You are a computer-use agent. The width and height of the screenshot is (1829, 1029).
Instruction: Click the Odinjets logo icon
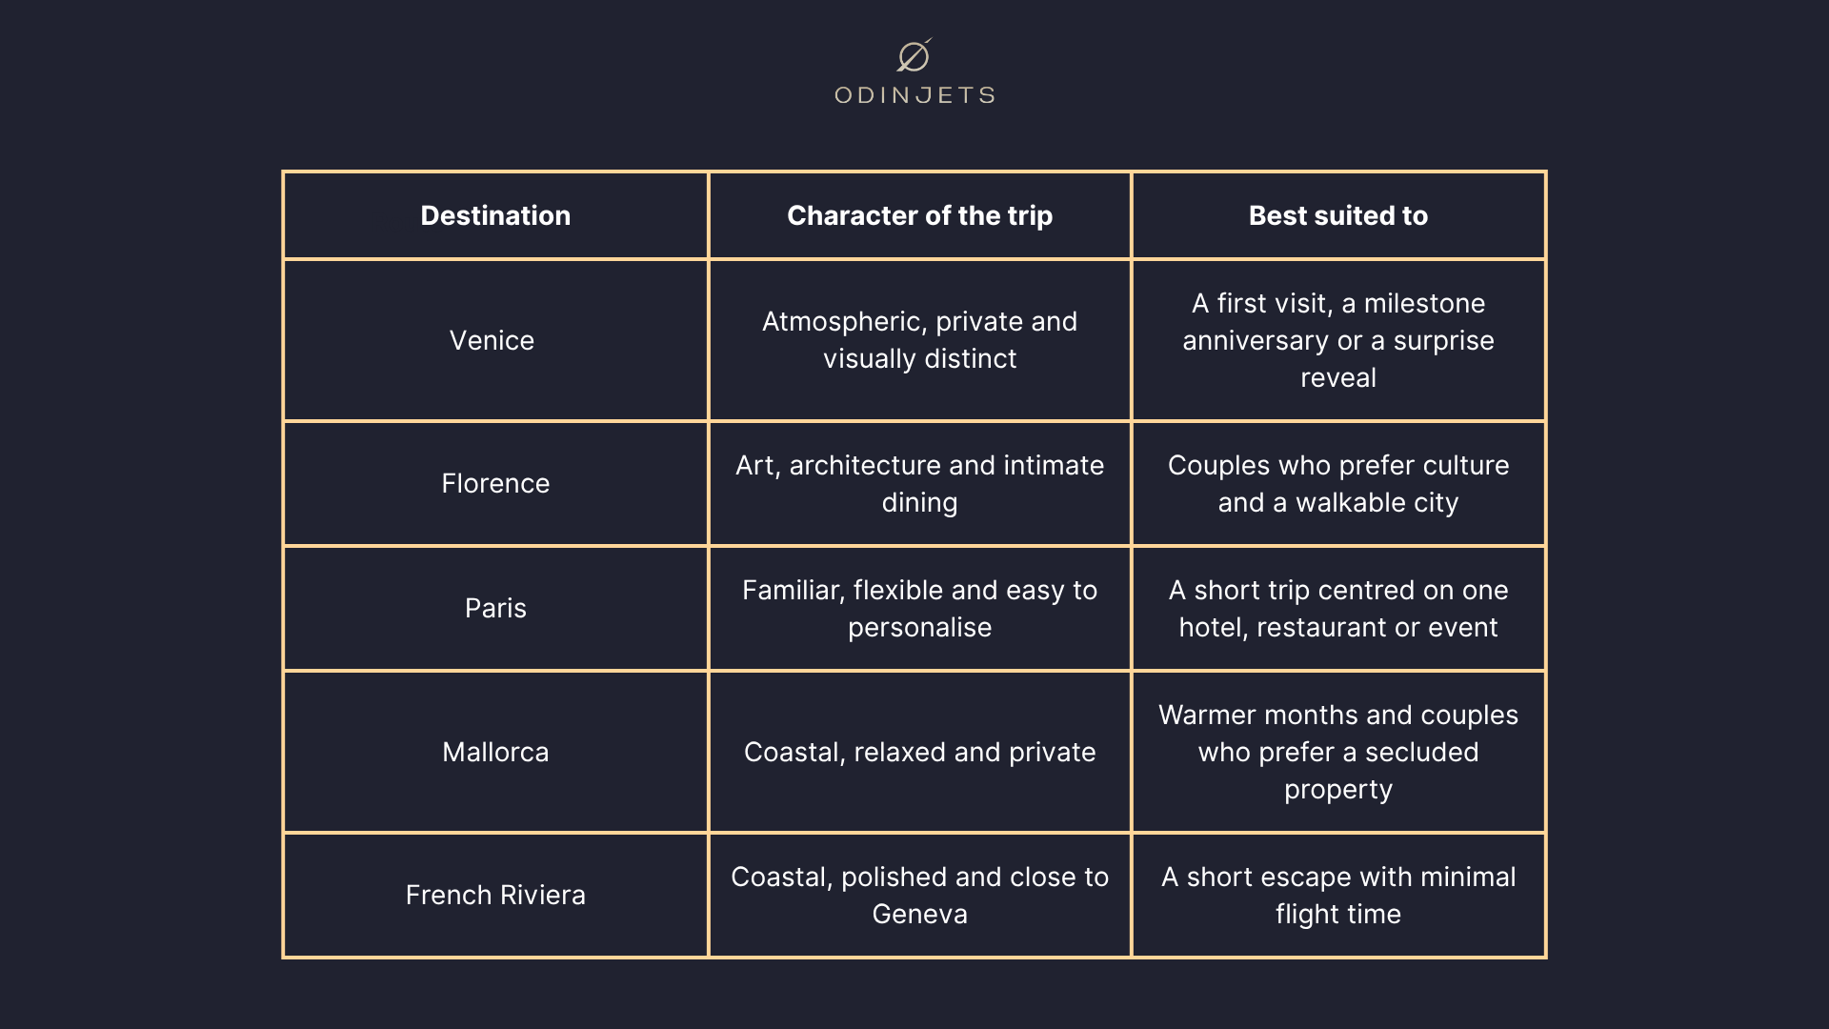coord(914,55)
